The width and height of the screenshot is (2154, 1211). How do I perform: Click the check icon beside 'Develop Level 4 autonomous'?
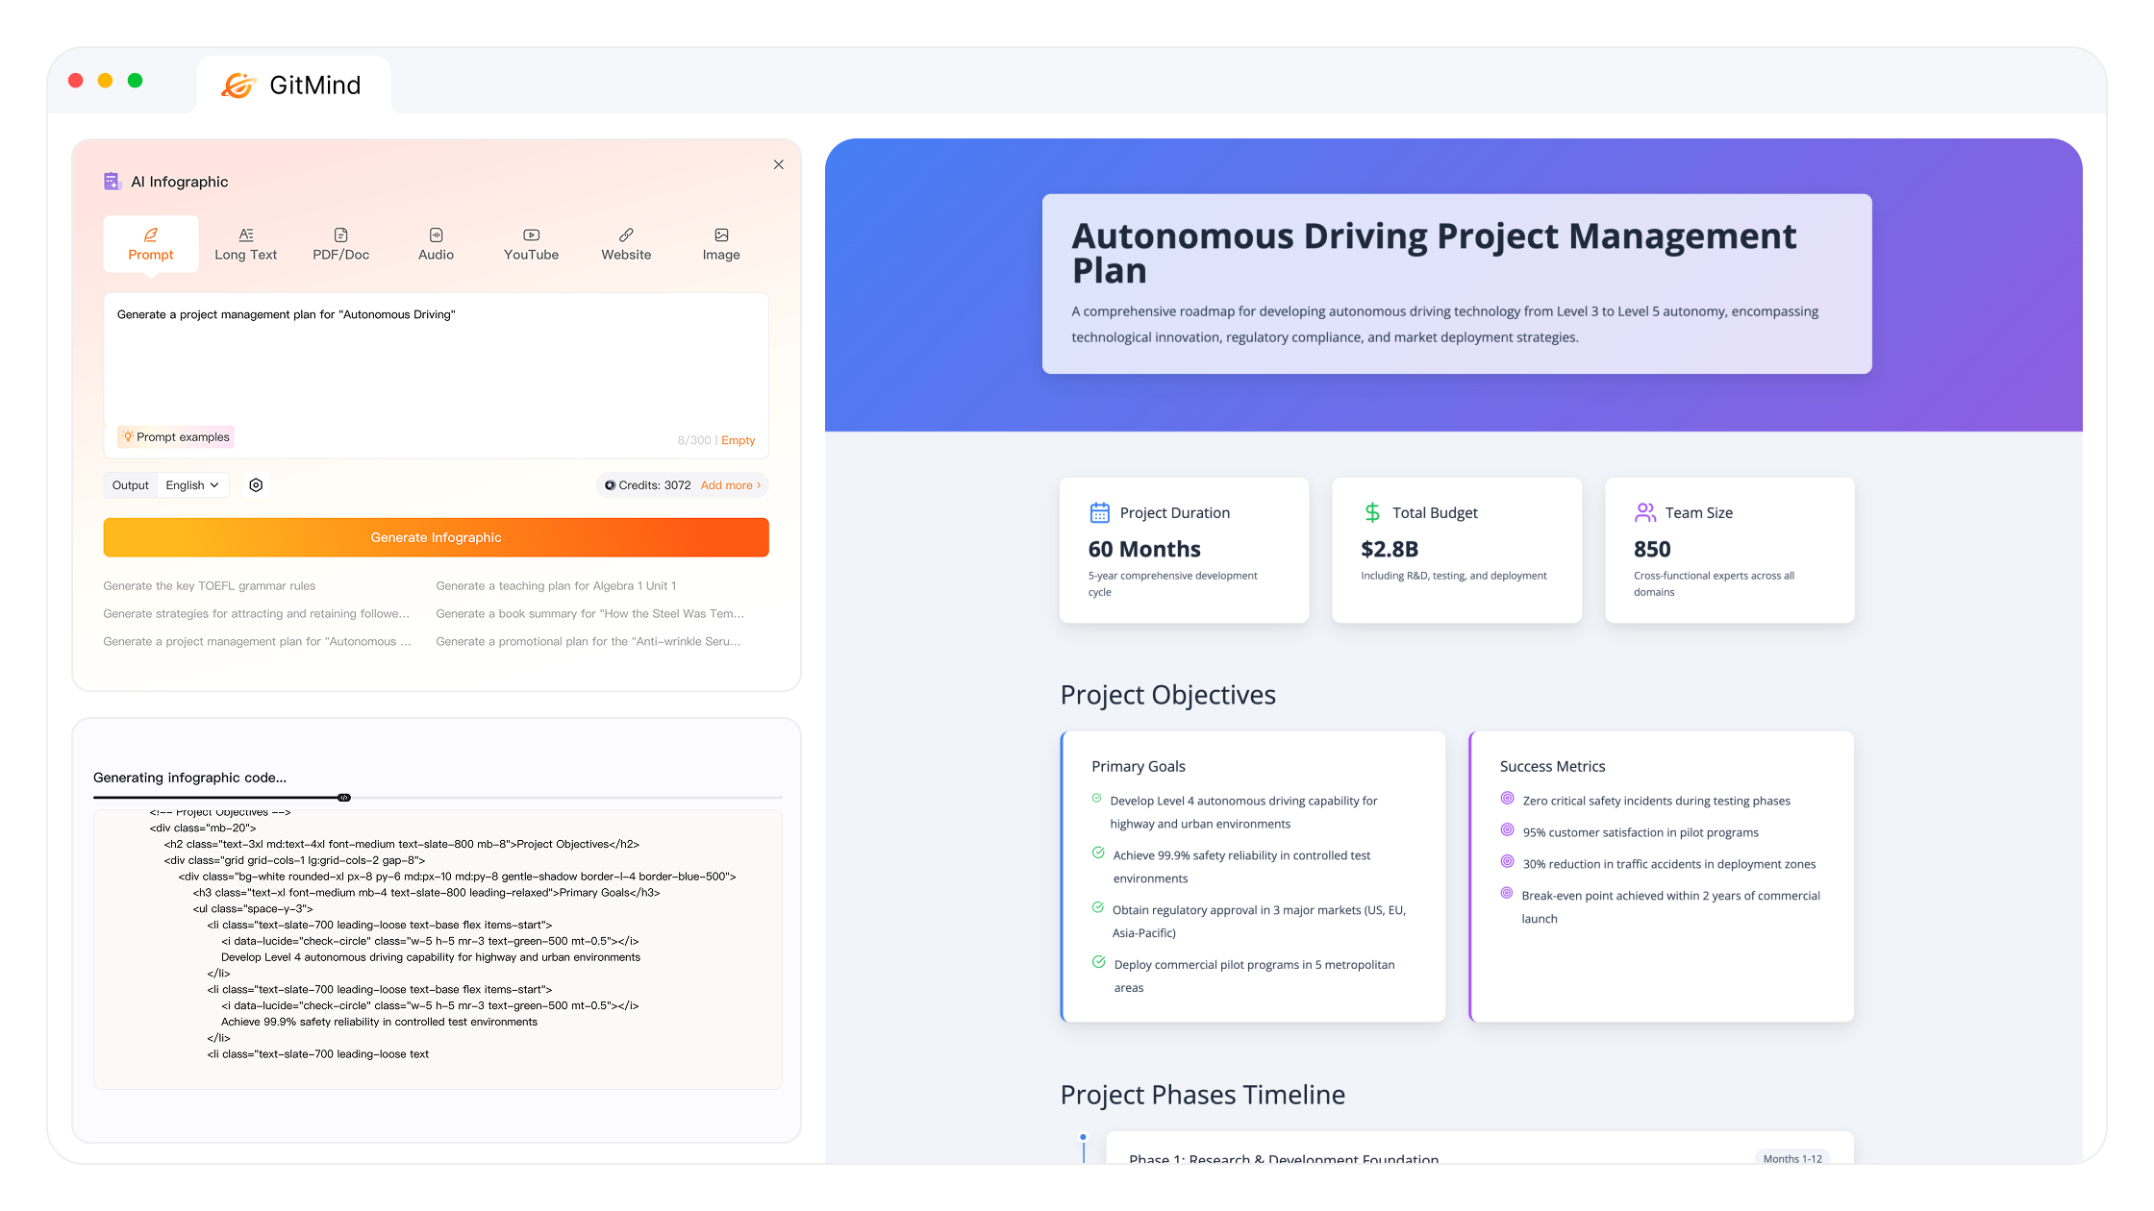click(x=1096, y=799)
